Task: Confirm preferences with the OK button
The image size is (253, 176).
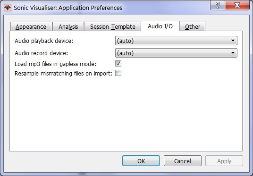Action: pos(141,161)
